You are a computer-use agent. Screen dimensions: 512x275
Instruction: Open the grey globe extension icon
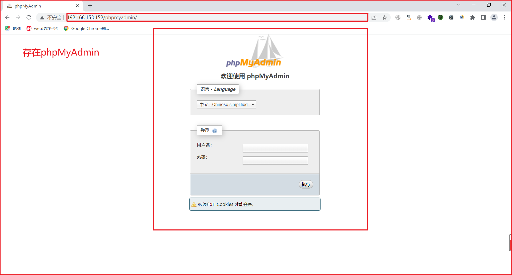pyautogui.click(x=398, y=17)
